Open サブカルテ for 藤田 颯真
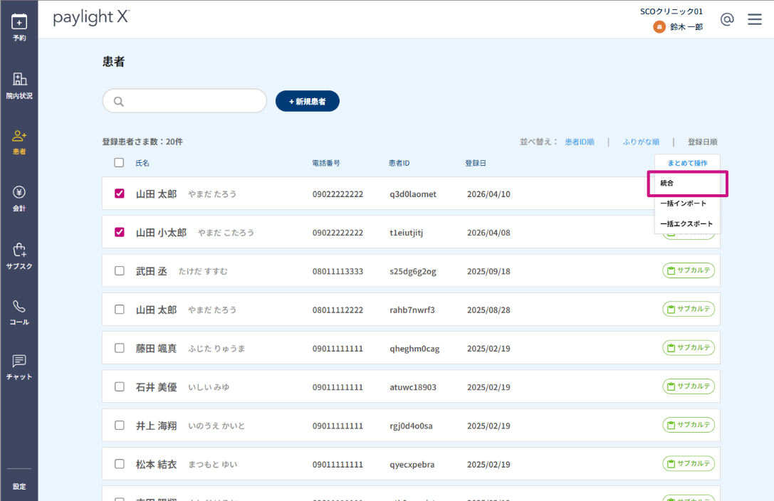Image resolution: width=774 pixels, height=501 pixels. click(689, 348)
